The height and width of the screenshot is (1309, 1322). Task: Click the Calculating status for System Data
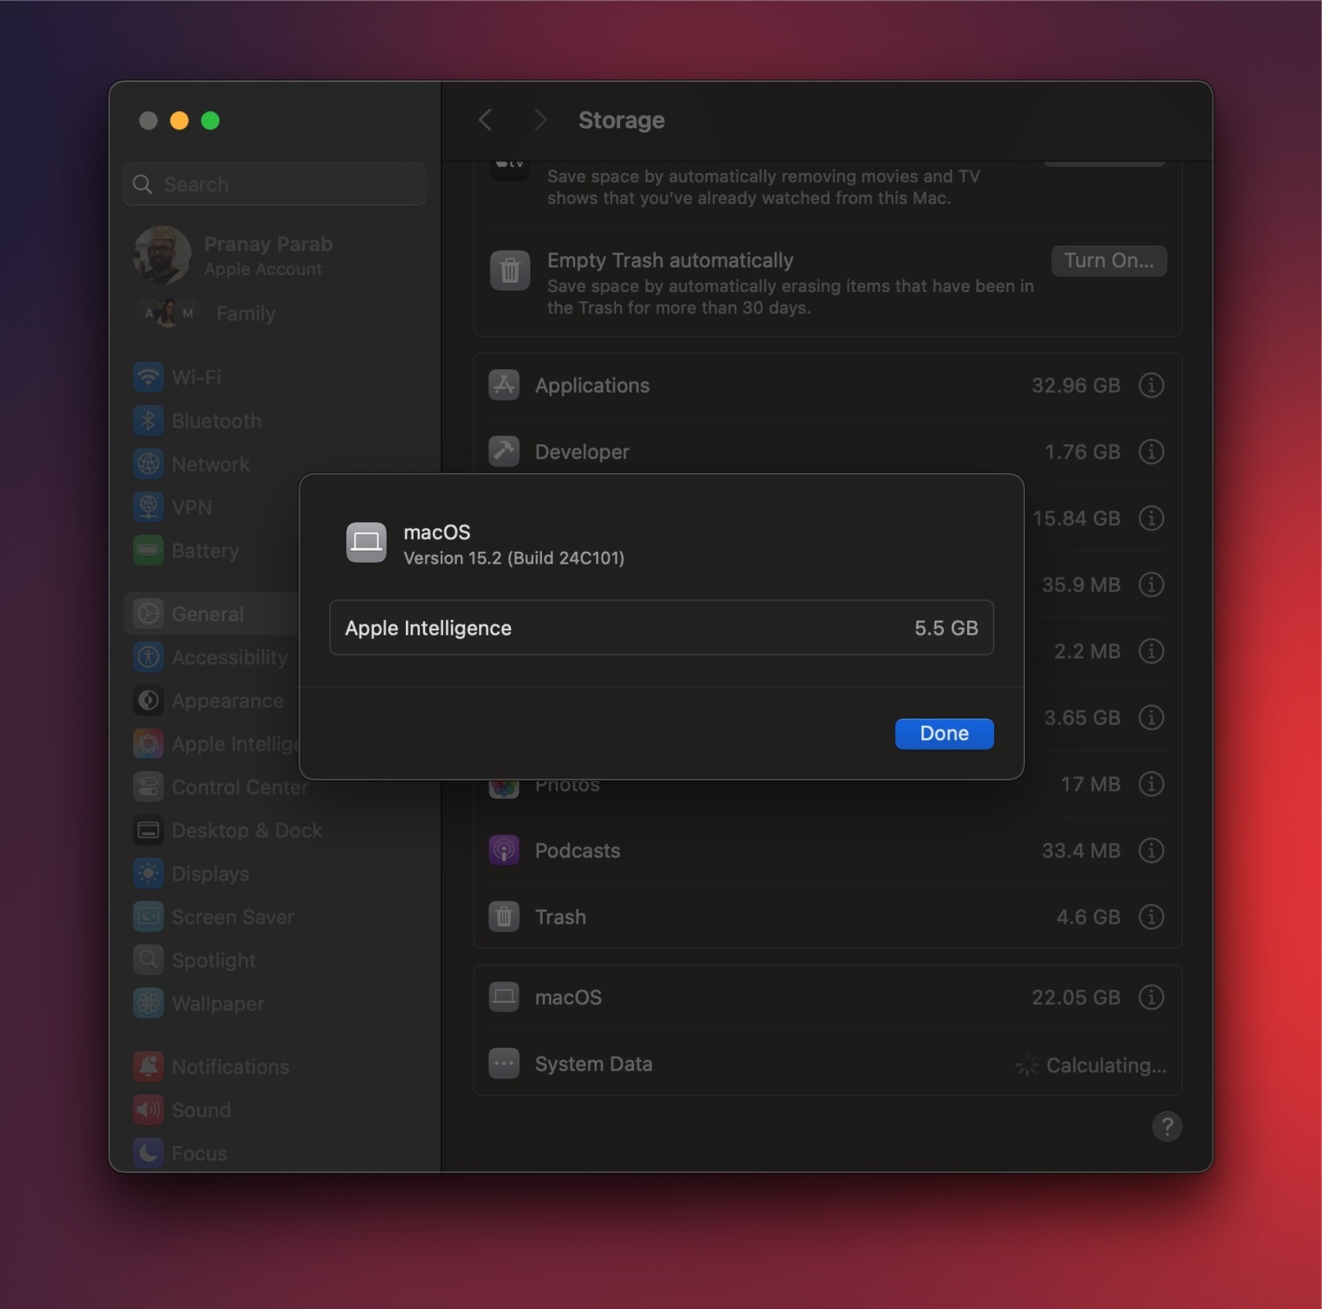click(1091, 1065)
